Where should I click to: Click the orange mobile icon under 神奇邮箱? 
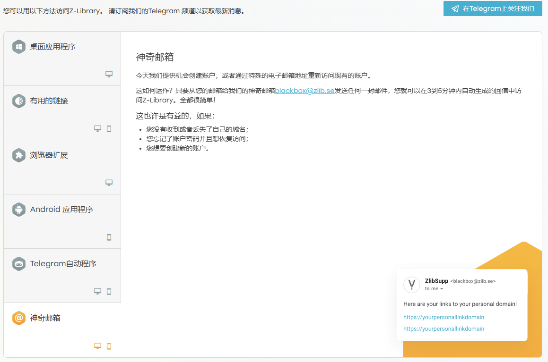click(109, 346)
